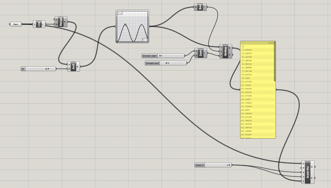
Task: Click the Domain end slider handle
Action: tap(166, 63)
